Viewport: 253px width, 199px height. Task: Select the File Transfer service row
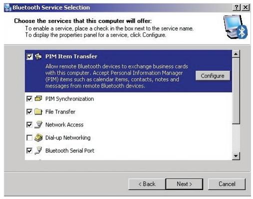[x=128, y=111]
